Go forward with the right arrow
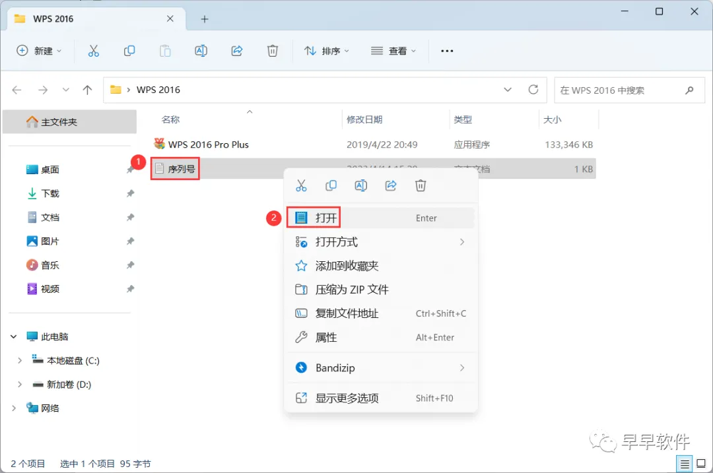The image size is (713, 473). [x=43, y=90]
